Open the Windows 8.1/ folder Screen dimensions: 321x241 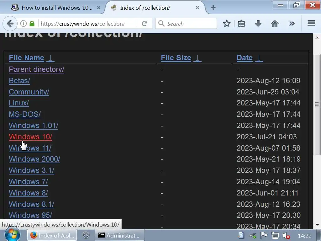[x=32, y=204]
